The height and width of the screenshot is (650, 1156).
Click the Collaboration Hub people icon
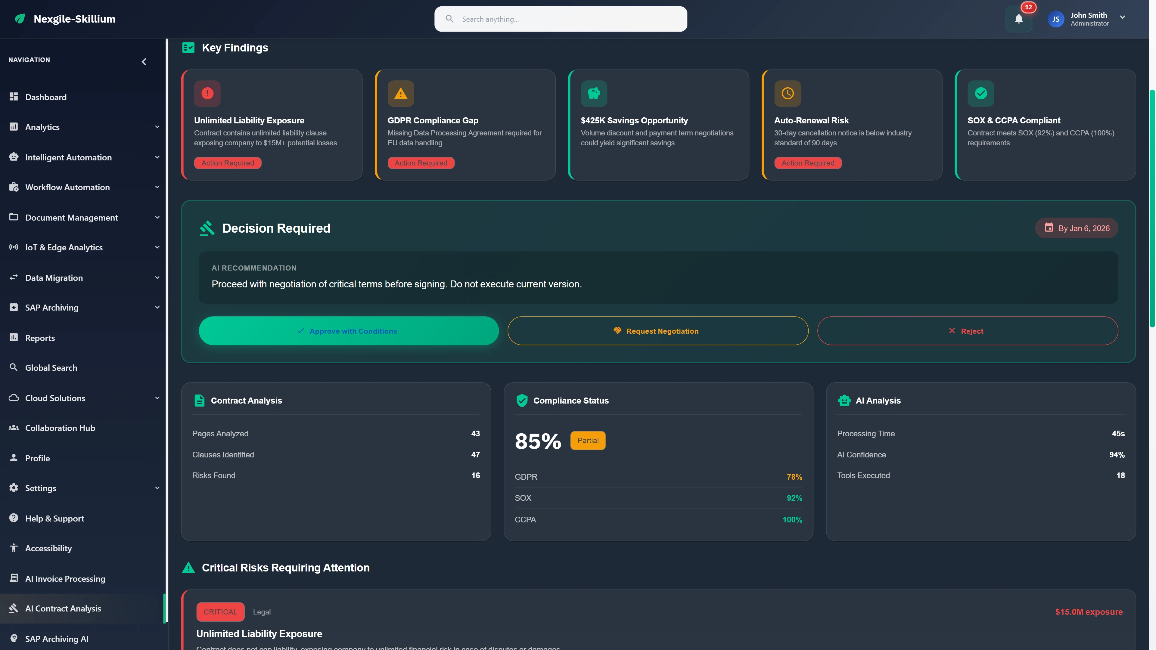[14, 428]
